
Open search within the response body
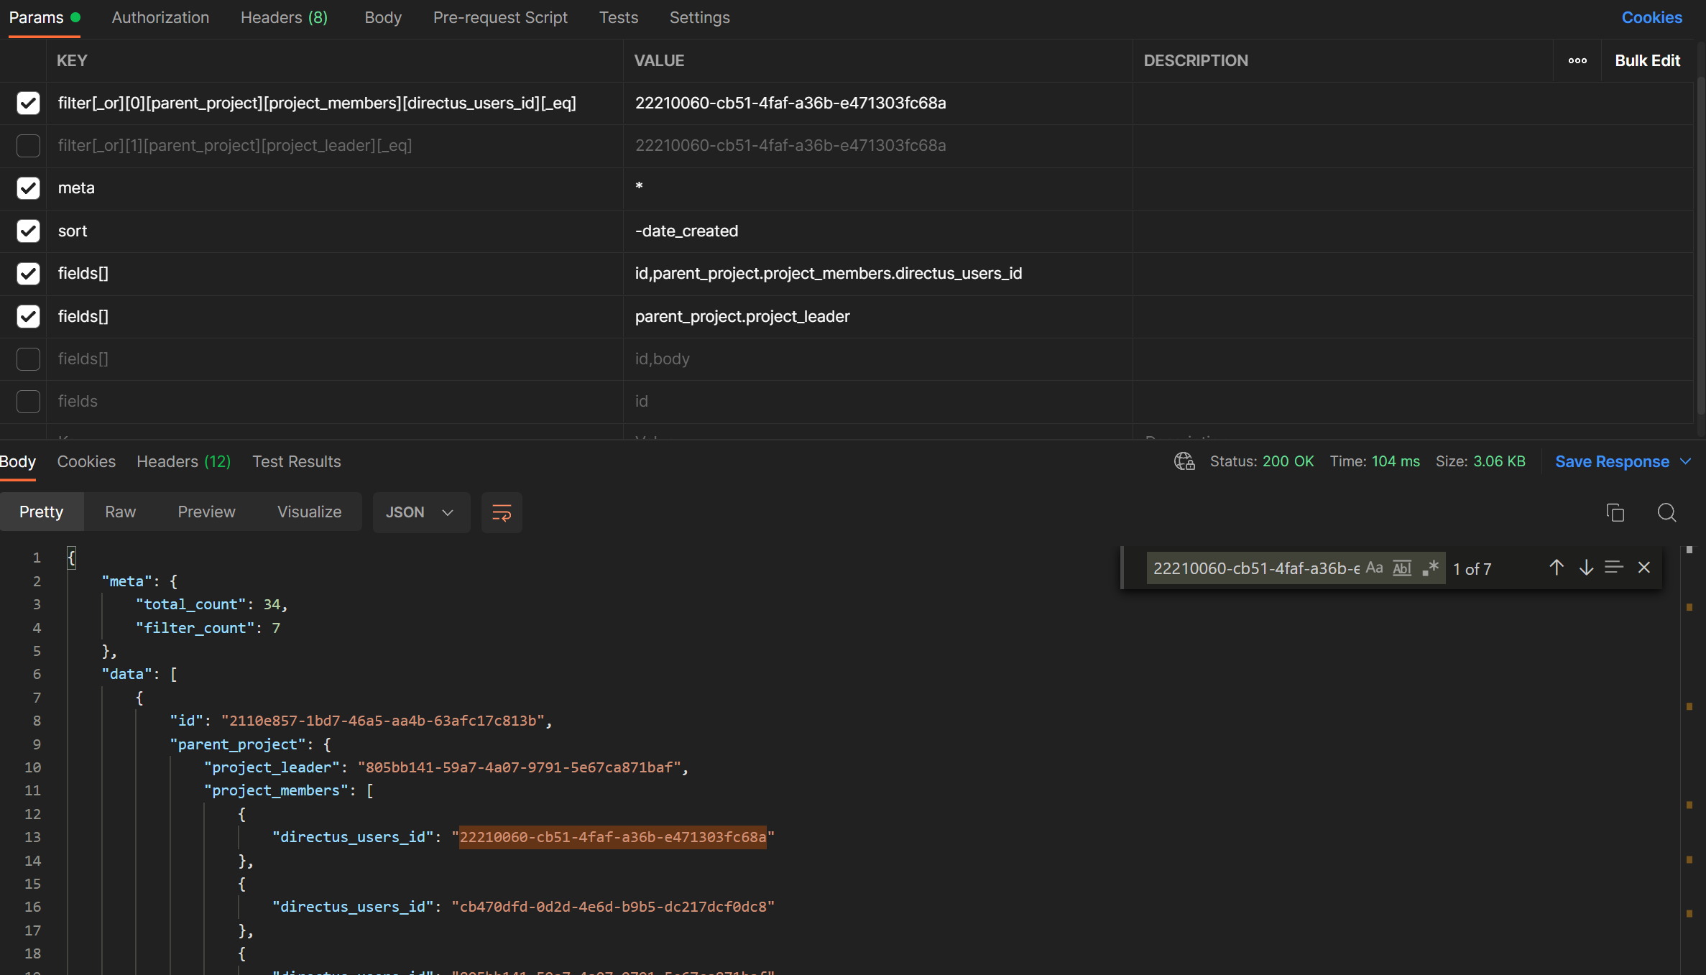(1667, 512)
